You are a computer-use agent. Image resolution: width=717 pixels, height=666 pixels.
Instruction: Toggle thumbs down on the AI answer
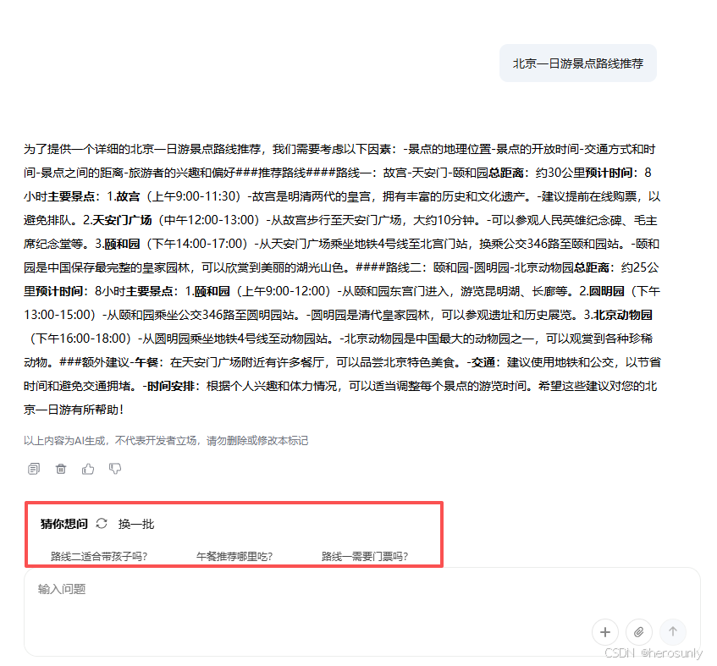(x=115, y=468)
